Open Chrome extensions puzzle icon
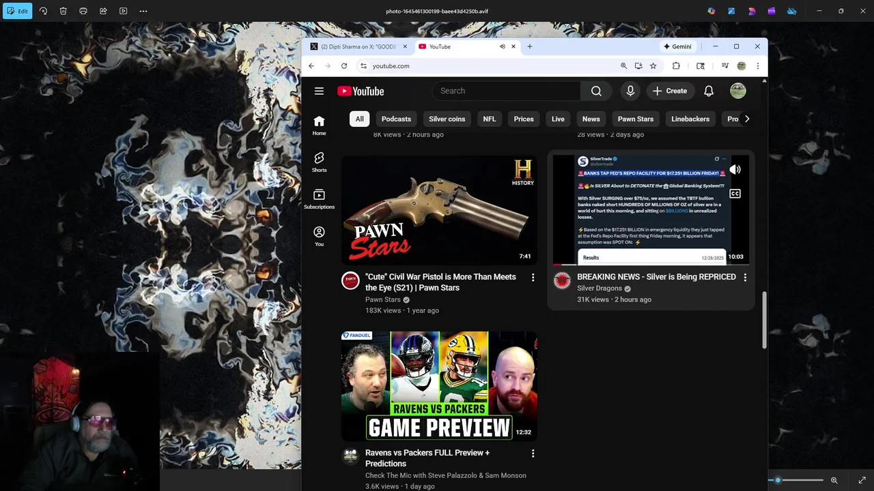This screenshot has width=874, height=491. 676,66
